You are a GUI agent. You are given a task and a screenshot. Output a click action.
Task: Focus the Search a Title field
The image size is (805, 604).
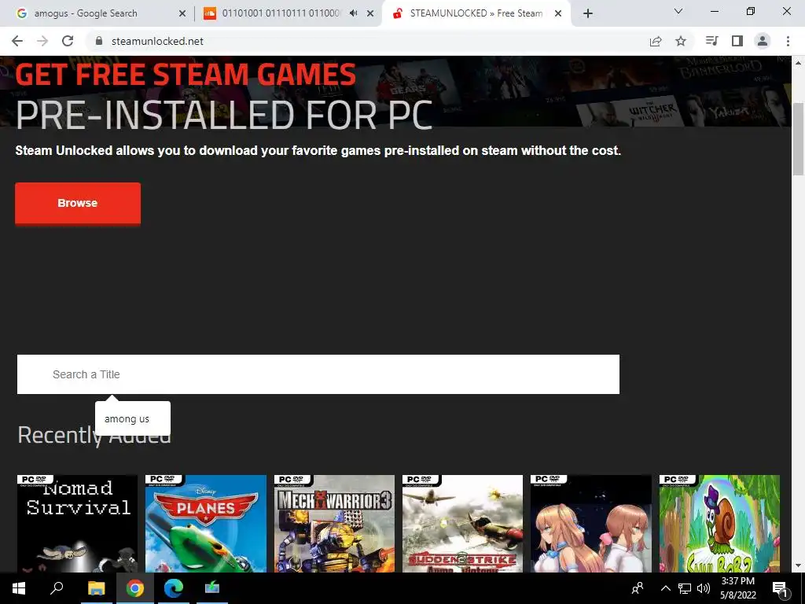pyautogui.click(x=318, y=374)
